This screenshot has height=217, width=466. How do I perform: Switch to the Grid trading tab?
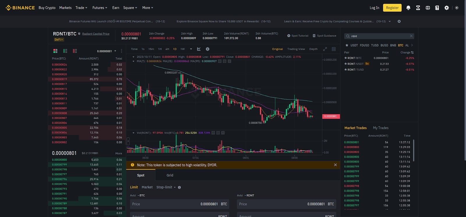(170, 175)
